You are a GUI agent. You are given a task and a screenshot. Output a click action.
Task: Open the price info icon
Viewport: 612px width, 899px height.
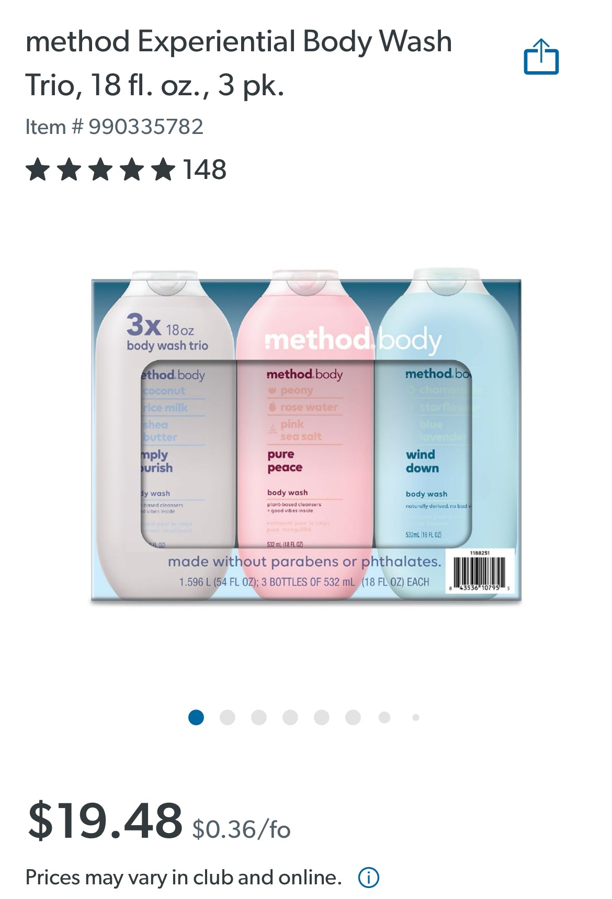[368, 878]
